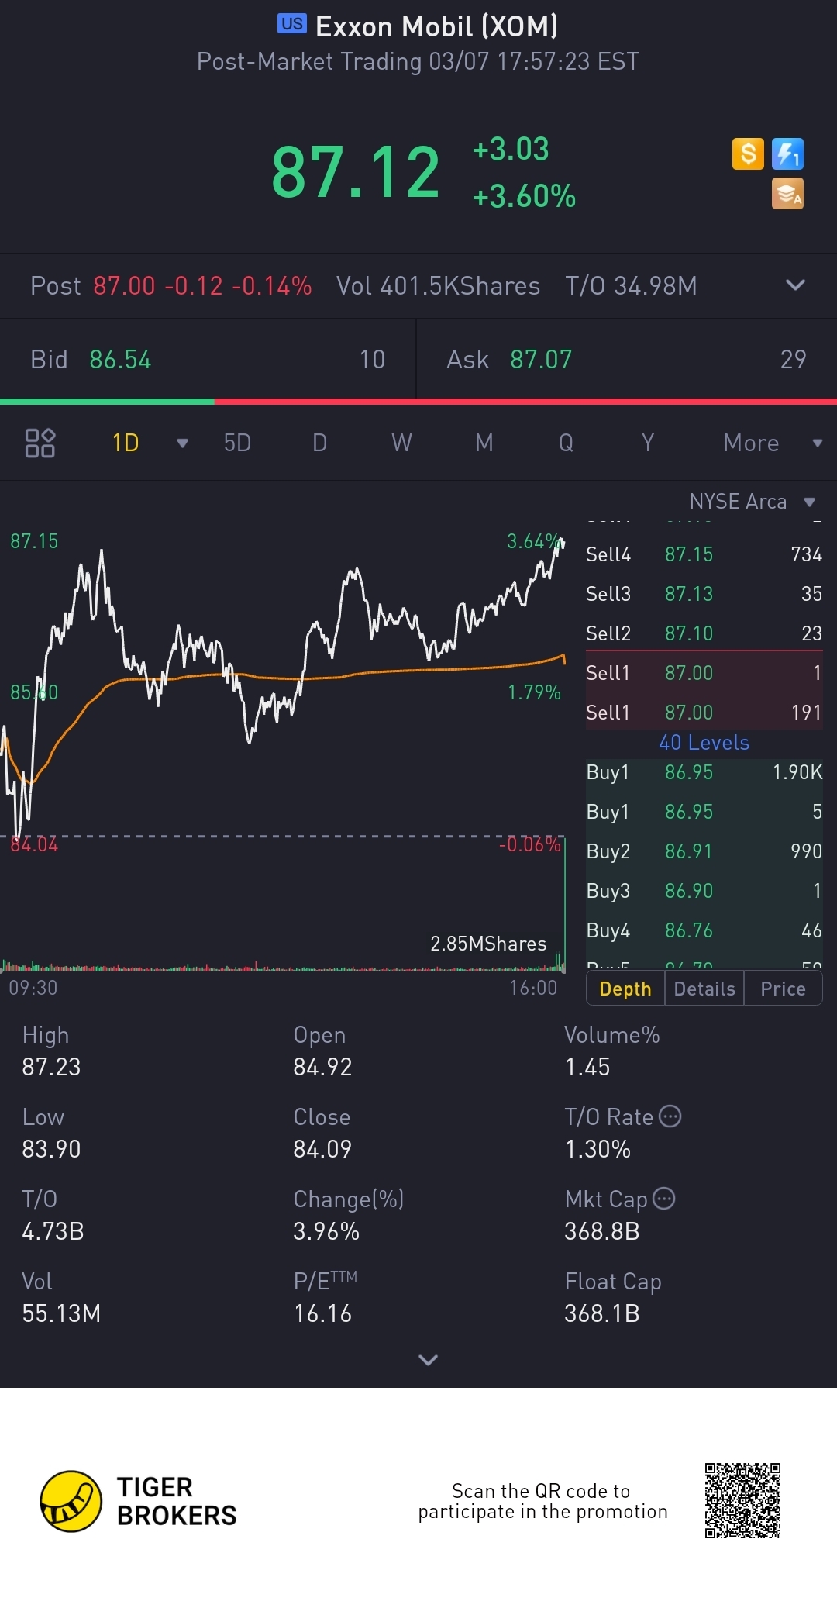
Task: Tap the Mkt Cap info icon
Action: point(664,1199)
